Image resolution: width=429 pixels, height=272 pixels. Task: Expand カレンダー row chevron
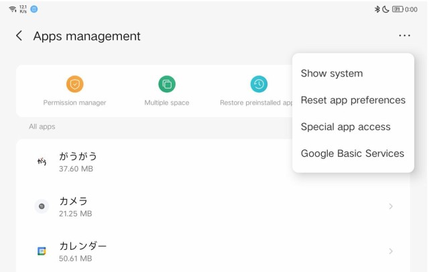coord(391,251)
